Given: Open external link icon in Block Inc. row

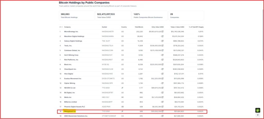Looking at the screenshot, I should click(x=162, y=64).
